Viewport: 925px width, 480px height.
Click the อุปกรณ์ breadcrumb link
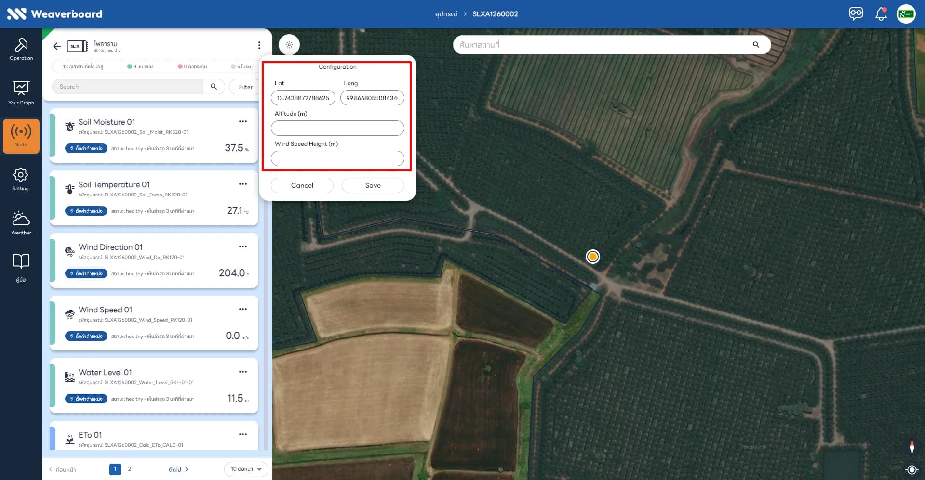coord(446,14)
